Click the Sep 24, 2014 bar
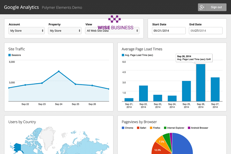 (172, 99)
